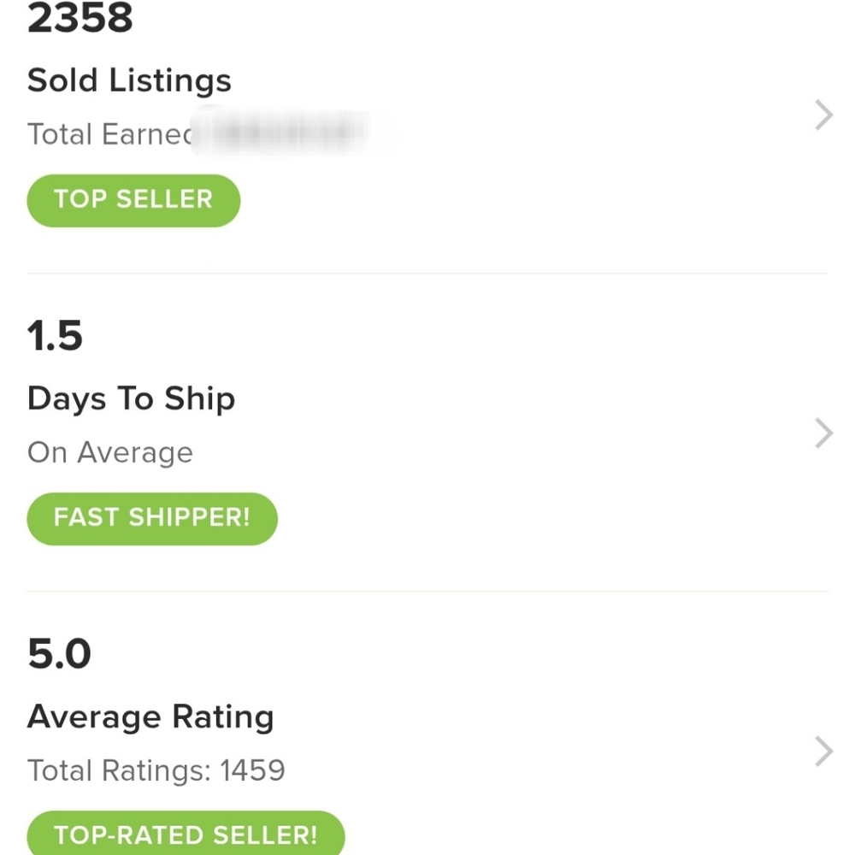The height and width of the screenshot is (855, 855).
Task: Click the Days To Ship heading
Action: [x=131, y=399]
